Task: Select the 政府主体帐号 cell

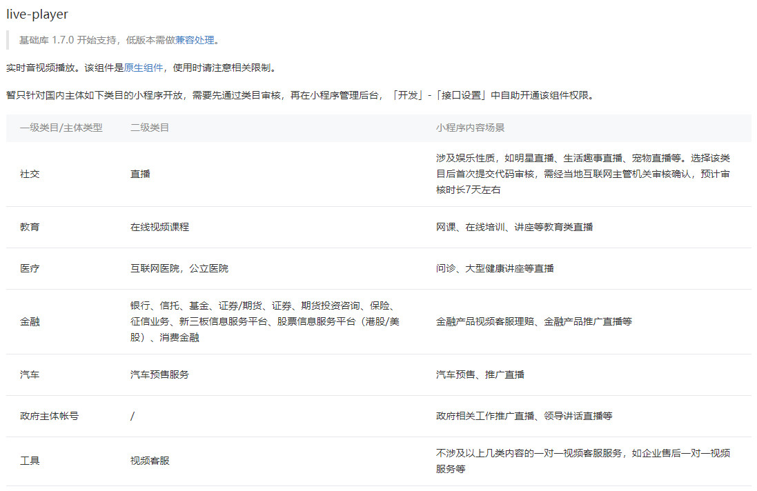Action: [49, 416]
